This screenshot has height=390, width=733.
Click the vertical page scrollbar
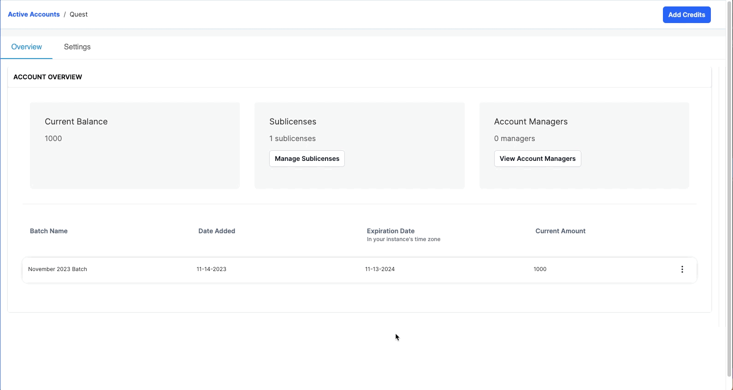pos(729,189)
